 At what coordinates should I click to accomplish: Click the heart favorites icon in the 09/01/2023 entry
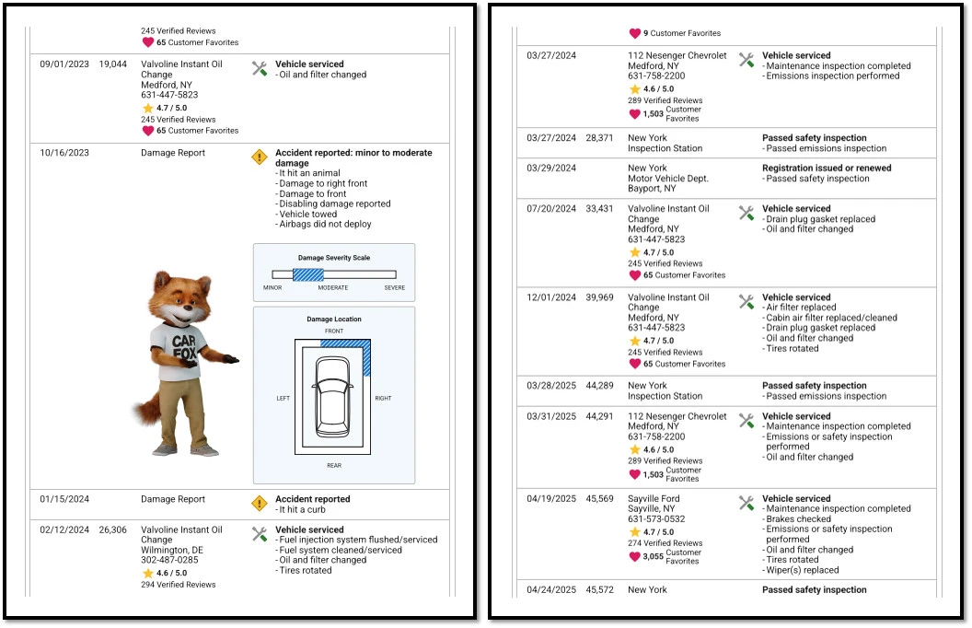pyautogui.click(x=147, y=131)
